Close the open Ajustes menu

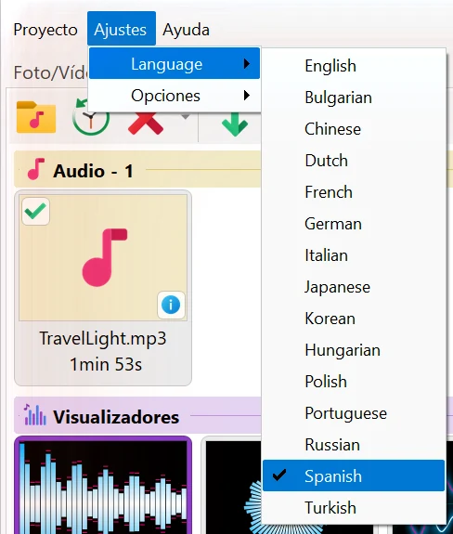coord(122,29)
